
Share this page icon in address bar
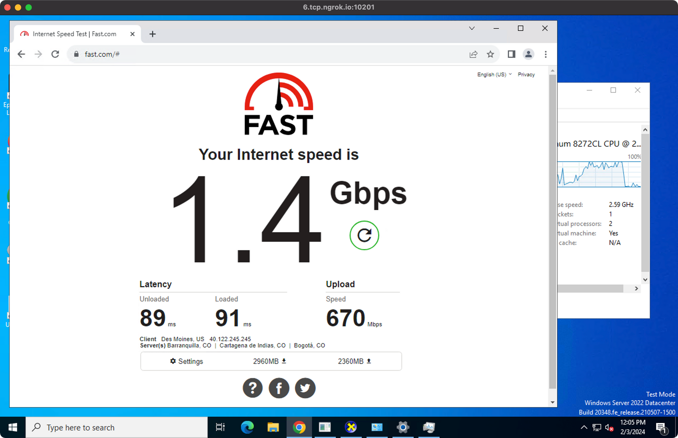473,54
